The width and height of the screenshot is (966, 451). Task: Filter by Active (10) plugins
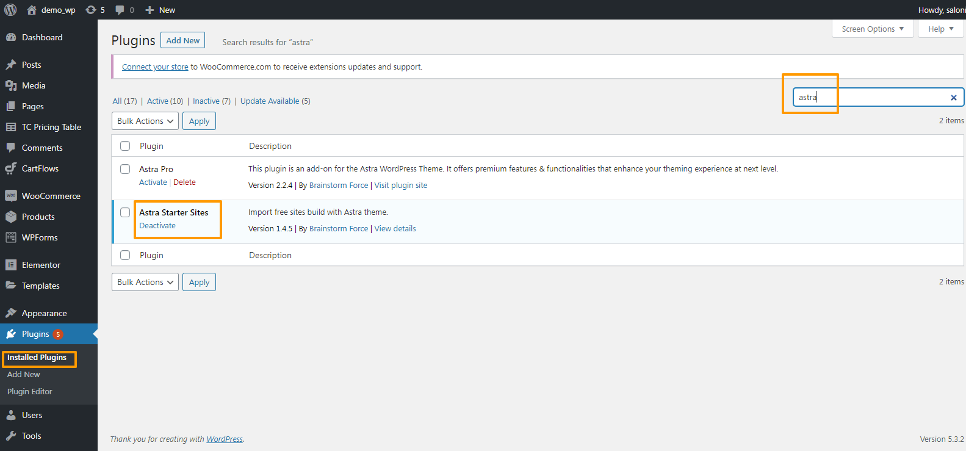165,101
